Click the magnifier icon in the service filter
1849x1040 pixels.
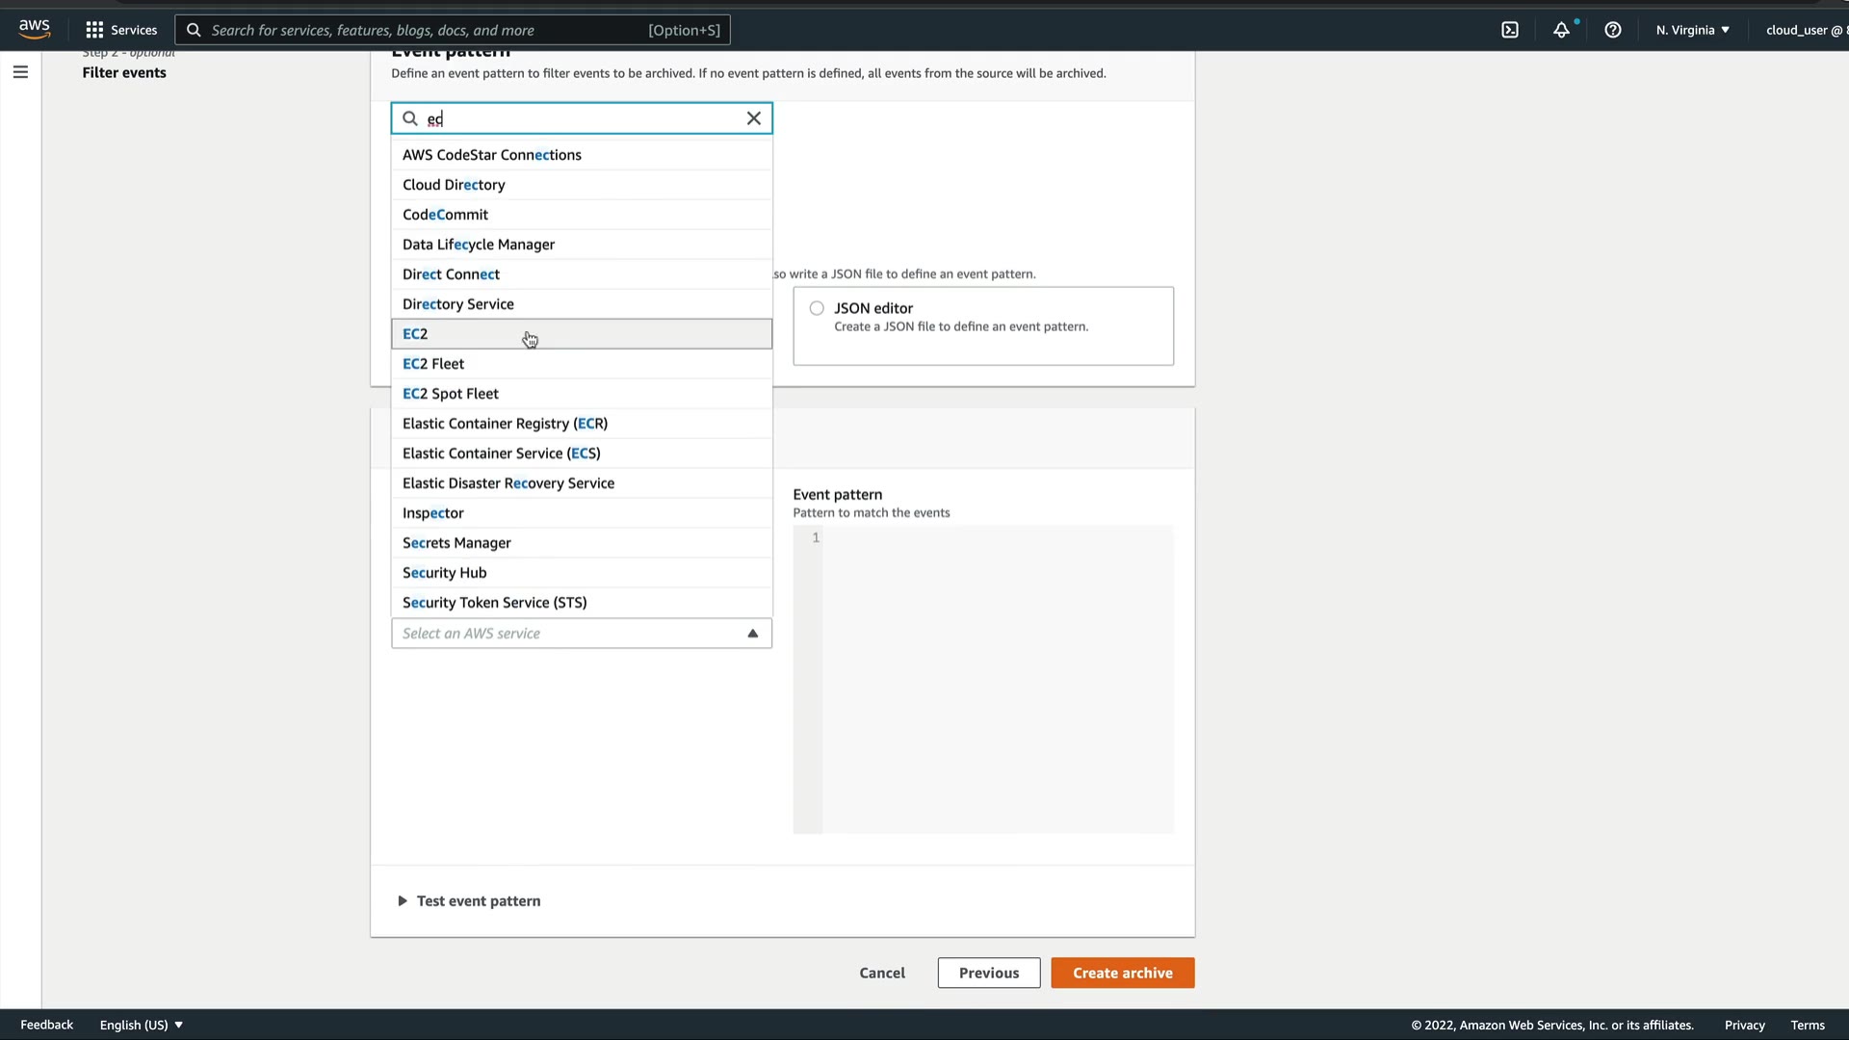[410, 118]
